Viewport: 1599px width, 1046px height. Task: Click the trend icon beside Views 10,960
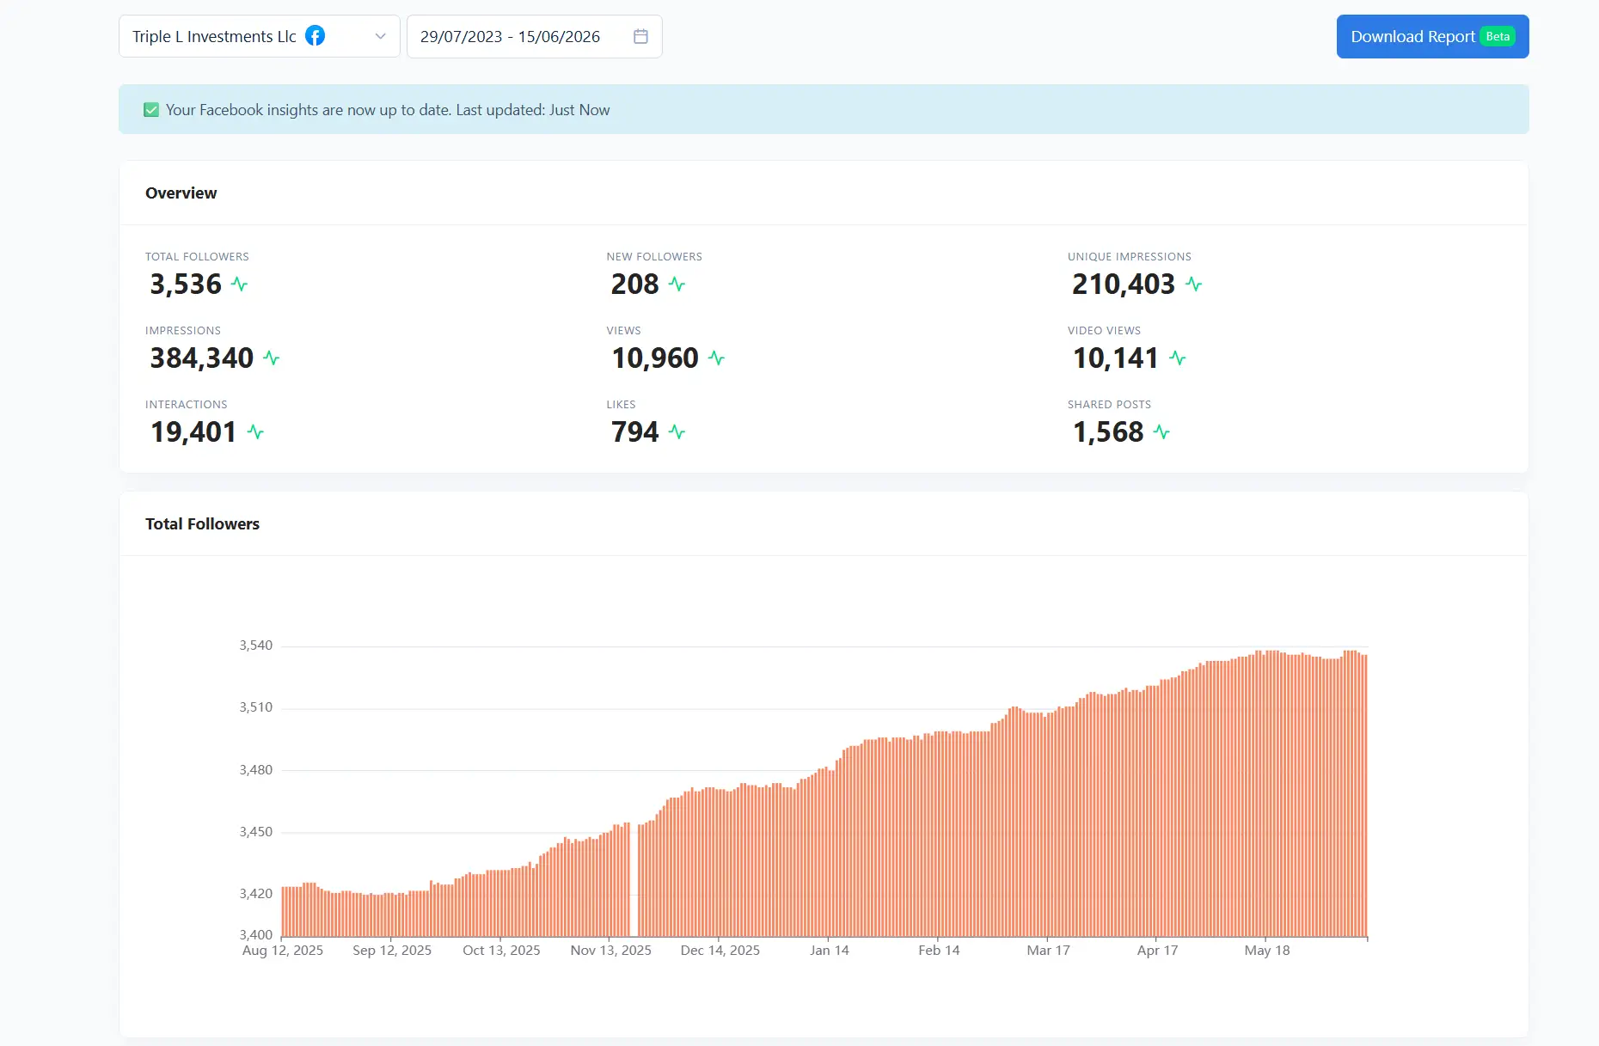717,358
